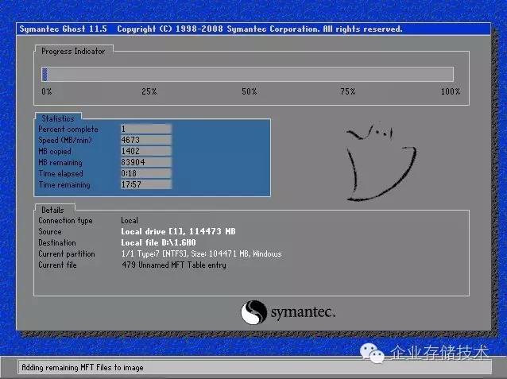Click the Statistics panel heading
The width and height of the screenshot is (507, 379).
tap(58, 118)
